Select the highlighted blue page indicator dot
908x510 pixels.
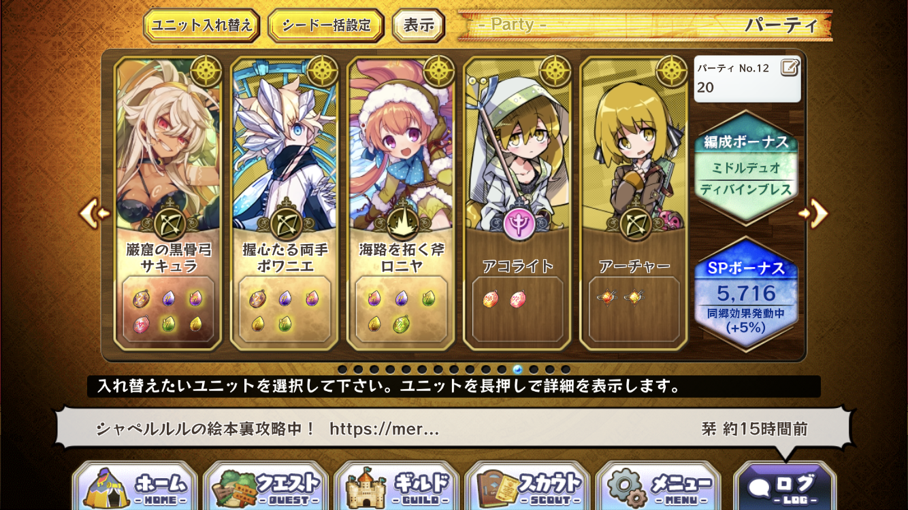click(x=518, y=369)
